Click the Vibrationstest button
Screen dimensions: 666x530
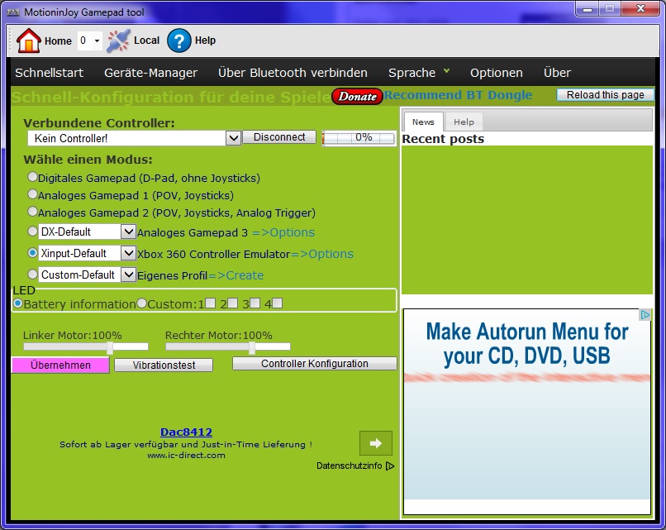pyautogui.click(x=164, y=365)
